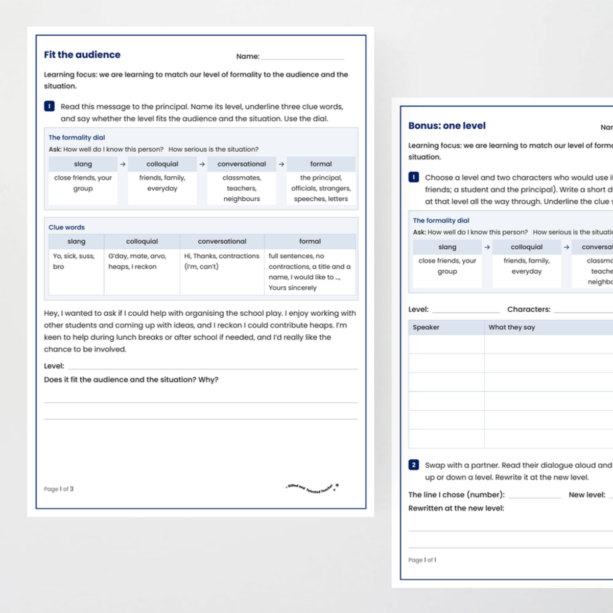Click the 'G'day, mate, arvo, heaps, I reckon' cell

(x=142, y=272)
